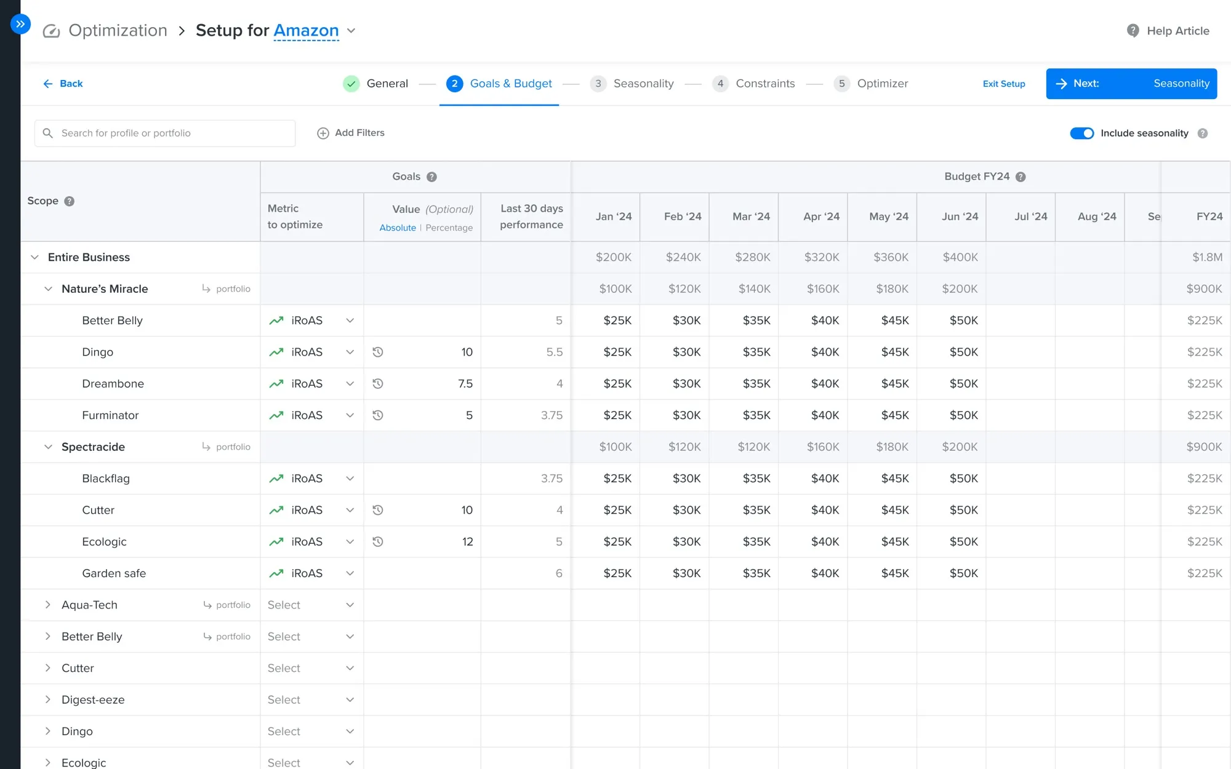Click Exit Setup
This screenshot has height=769, width=1231.
[1004, 84]
